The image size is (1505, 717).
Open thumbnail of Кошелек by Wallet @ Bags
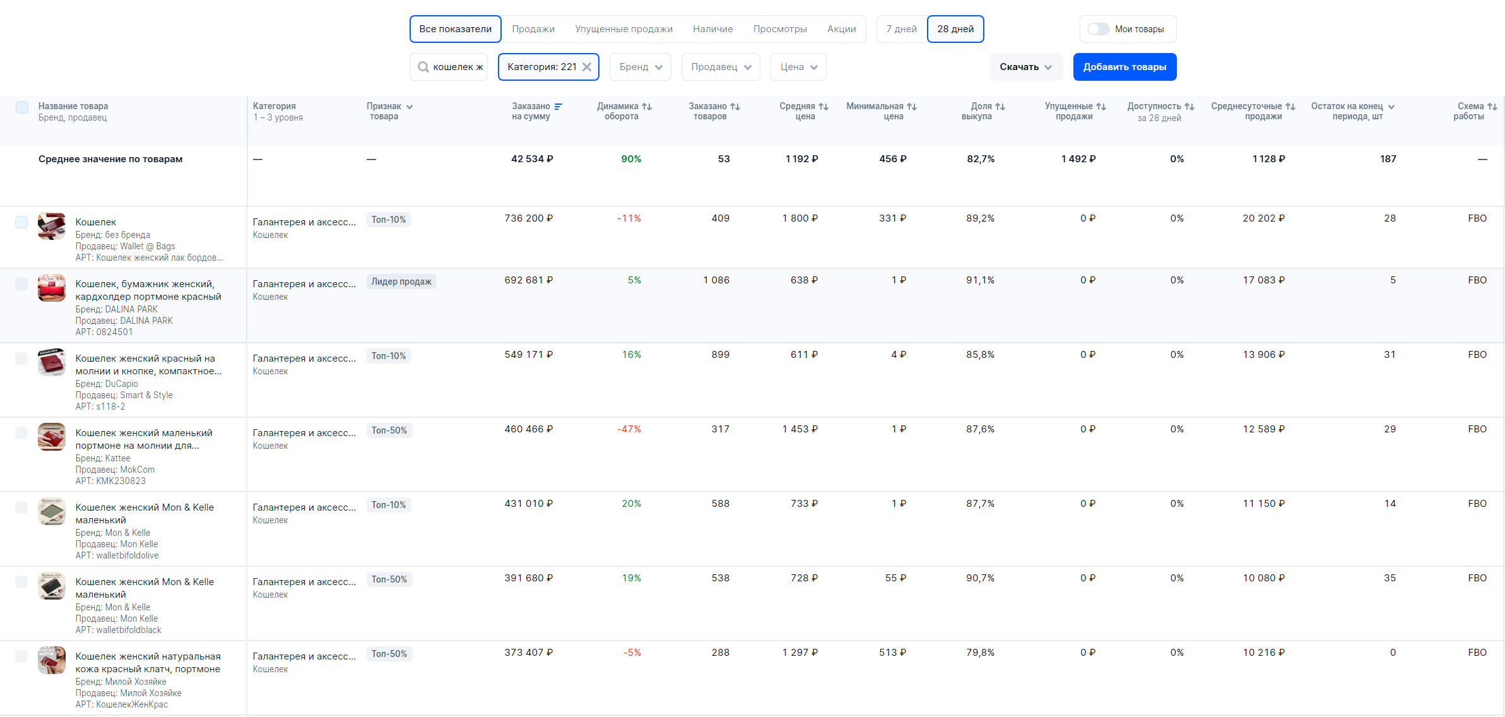click(x=52, y=226)
